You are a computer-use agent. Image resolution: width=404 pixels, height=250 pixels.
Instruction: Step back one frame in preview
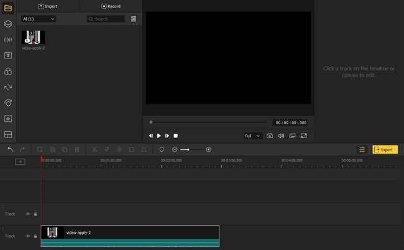pyautogui.click(x=151, y=136)
